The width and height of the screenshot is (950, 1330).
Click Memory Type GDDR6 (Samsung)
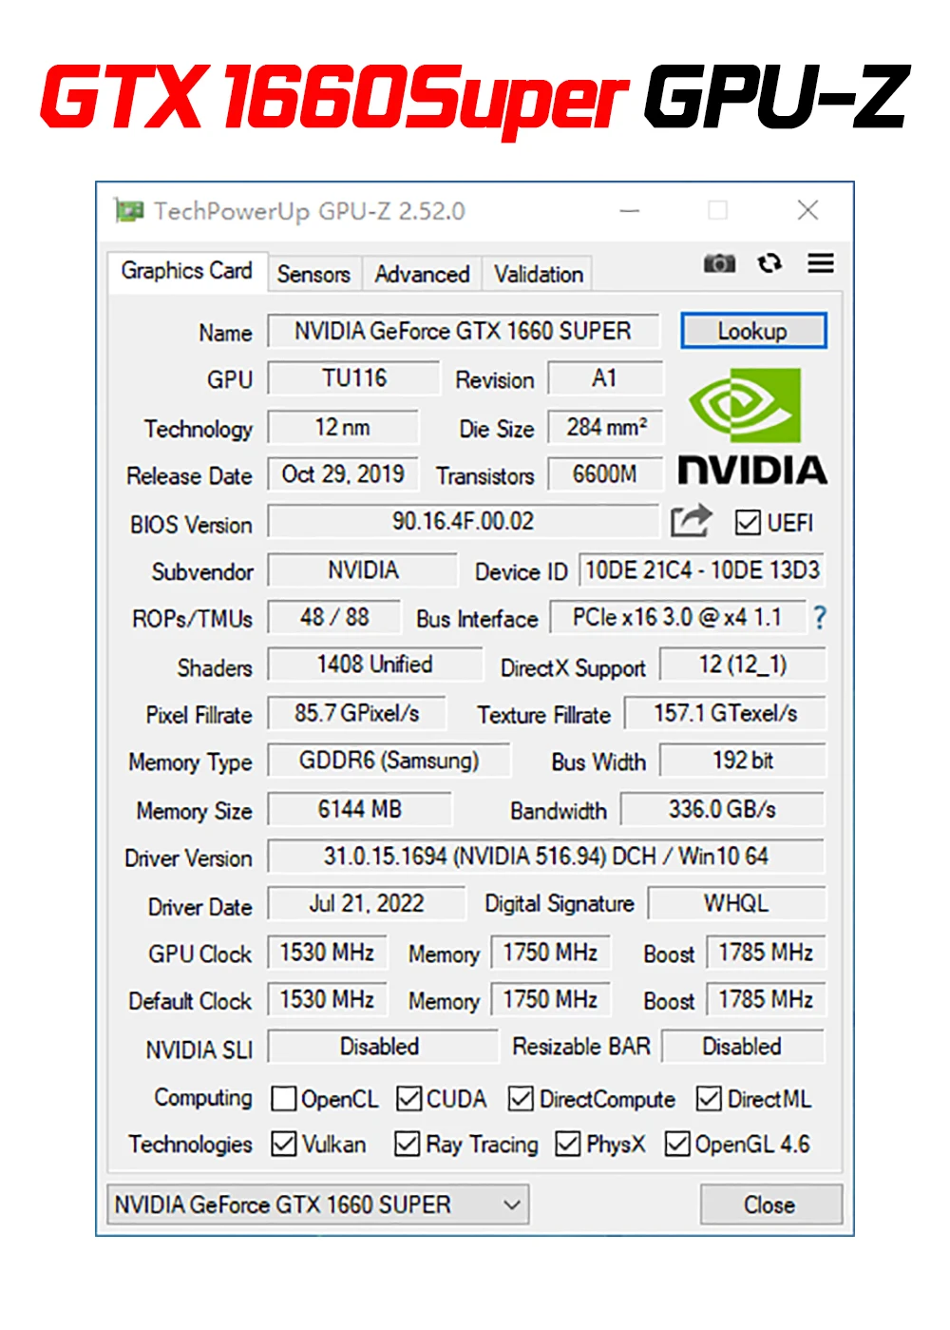[x=389, y=761]
